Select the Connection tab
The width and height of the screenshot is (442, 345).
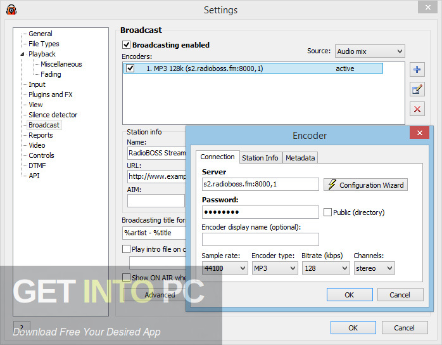coord(217,157)
